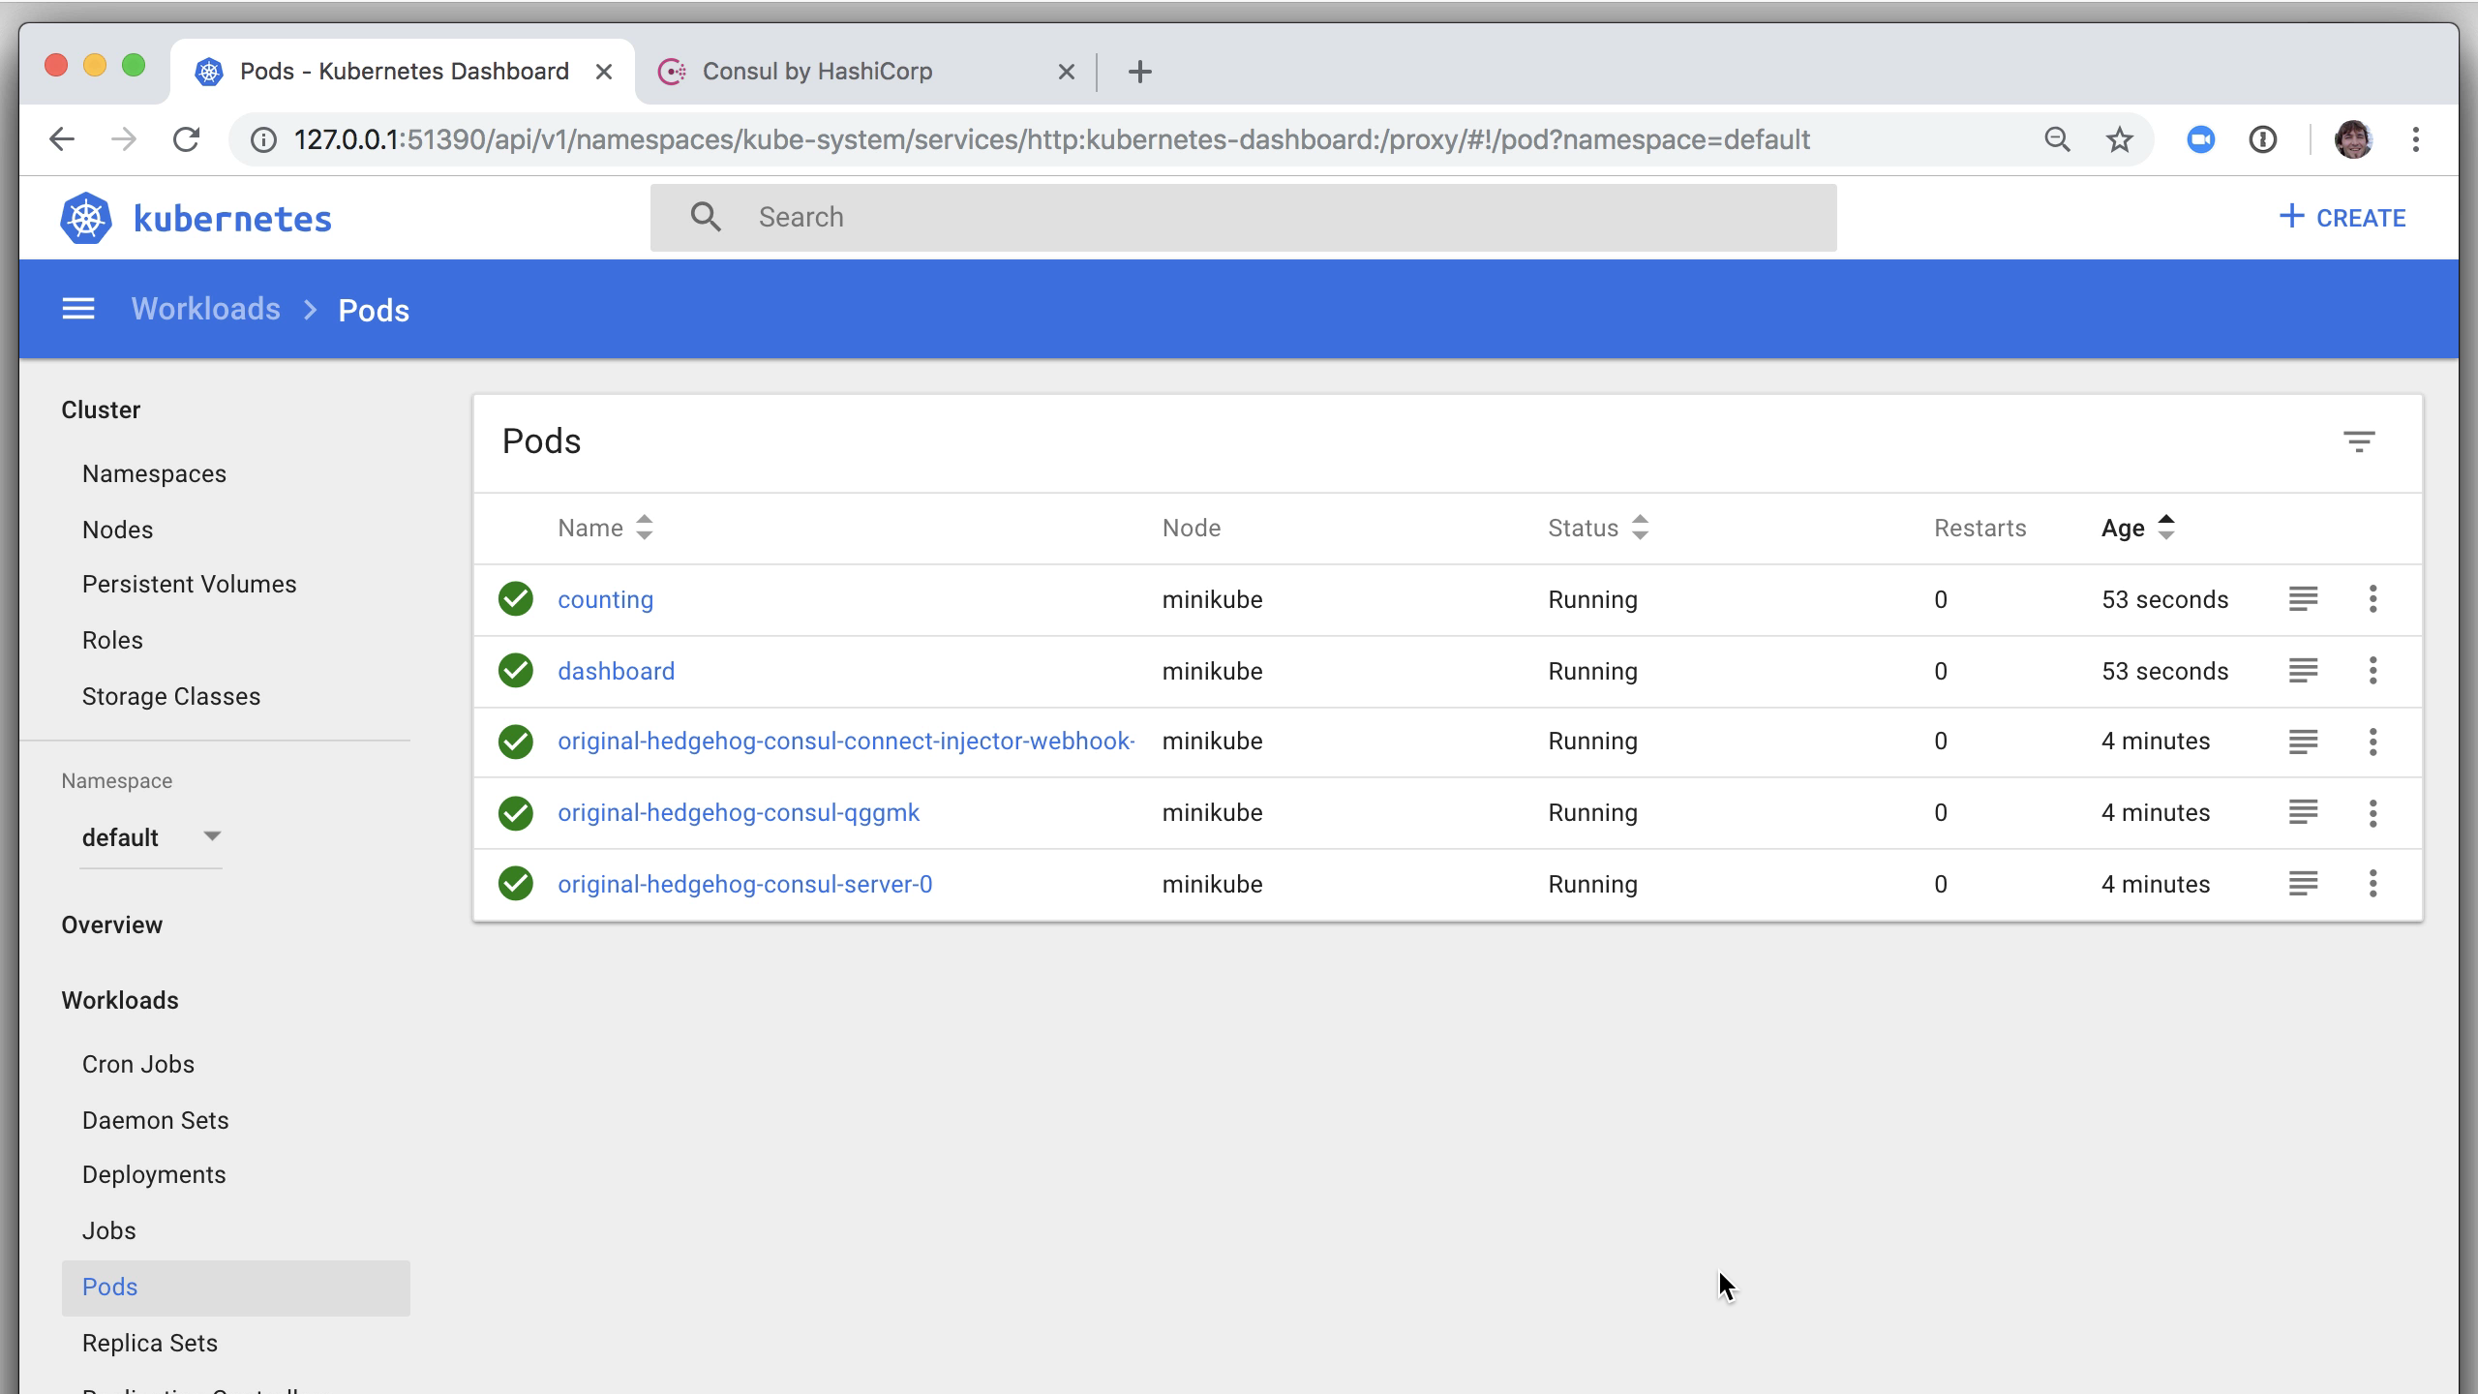Click the dashboard Search field

pos(1258,218)
